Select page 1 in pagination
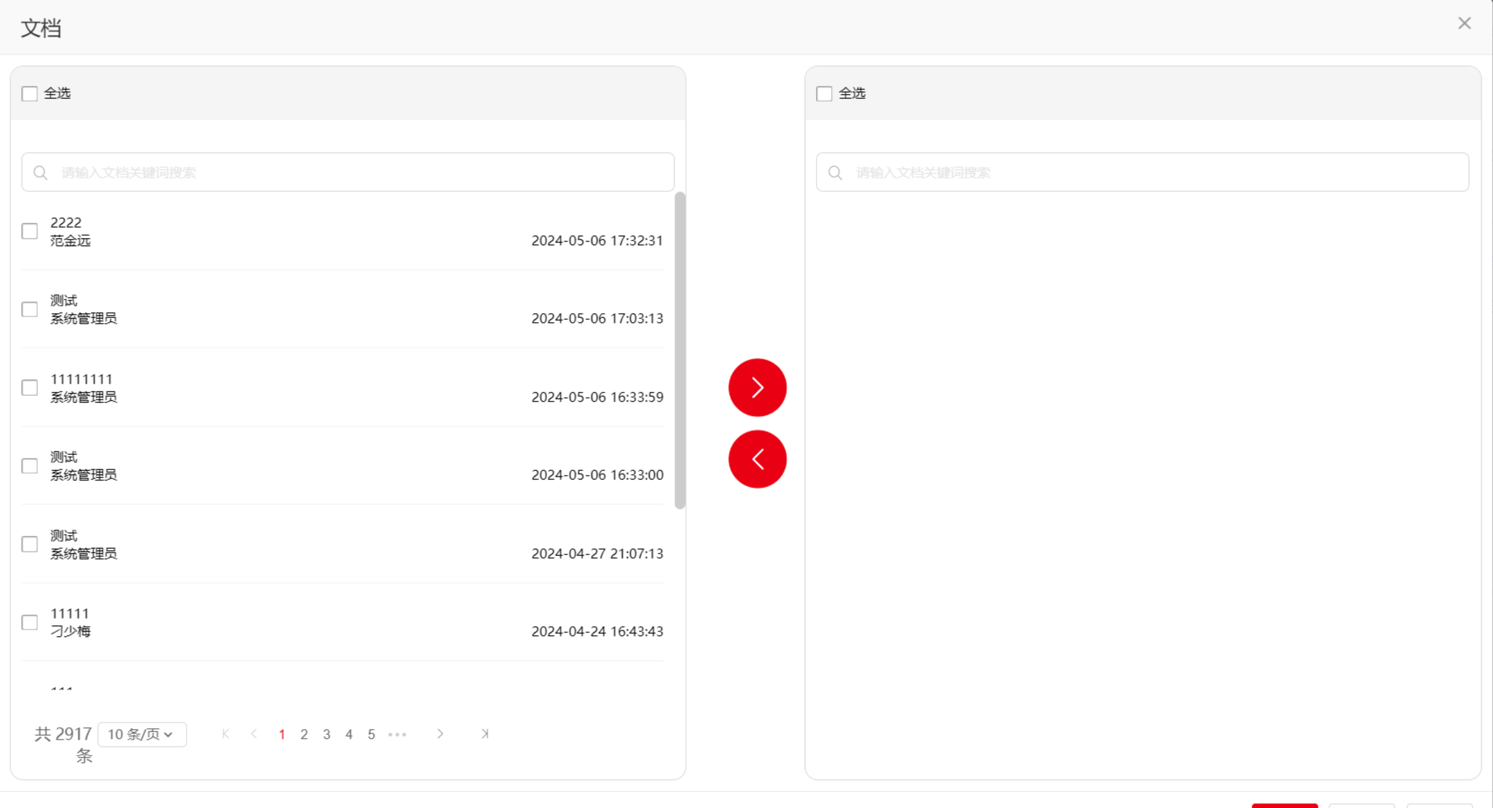The image size is (1493, 808). tap(282, 735)
